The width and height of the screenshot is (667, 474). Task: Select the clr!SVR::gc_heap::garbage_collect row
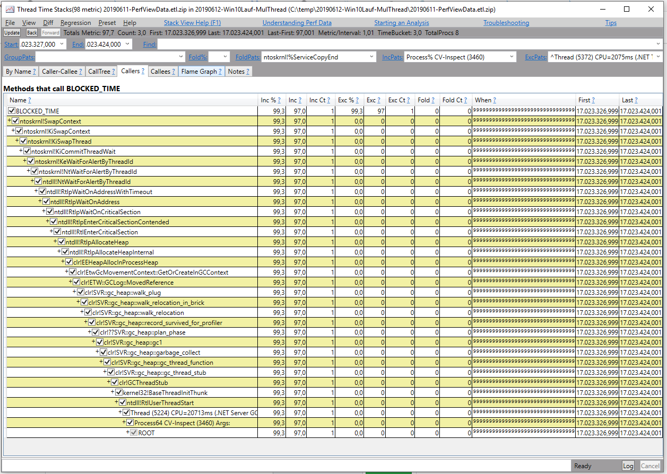[334, 353]
